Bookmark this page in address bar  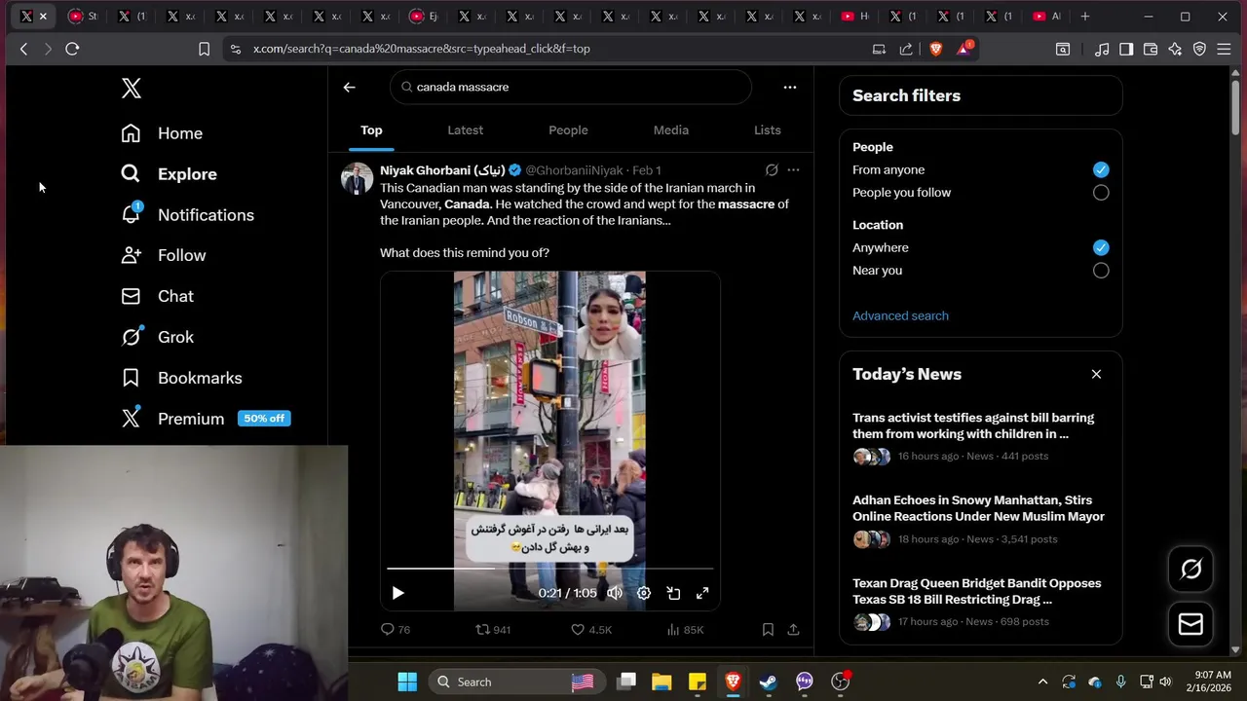(x=204, y=49)
